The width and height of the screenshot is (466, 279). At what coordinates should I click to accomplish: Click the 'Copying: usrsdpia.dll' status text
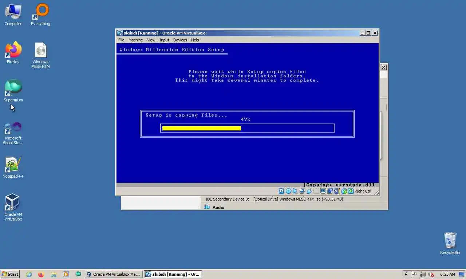[340, 185]
